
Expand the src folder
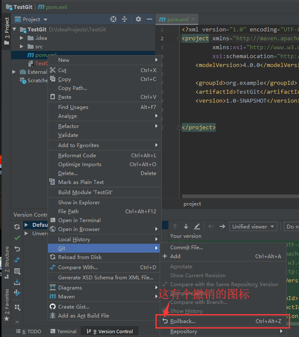(22, 47)
